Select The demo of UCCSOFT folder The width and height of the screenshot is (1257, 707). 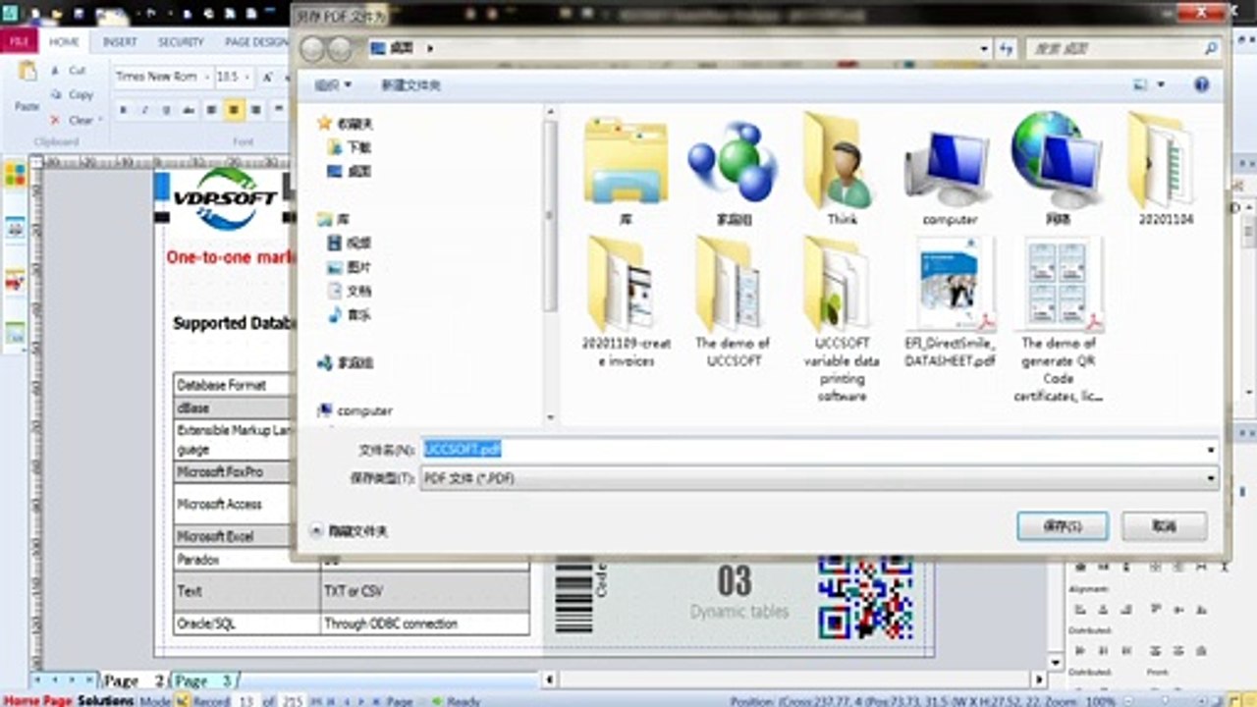[734, 302]
